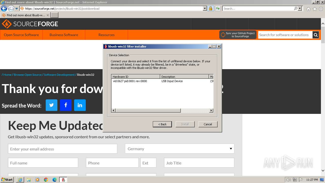Click the IE forward arrow button
The image size is (325, 183).
(11, 9)
